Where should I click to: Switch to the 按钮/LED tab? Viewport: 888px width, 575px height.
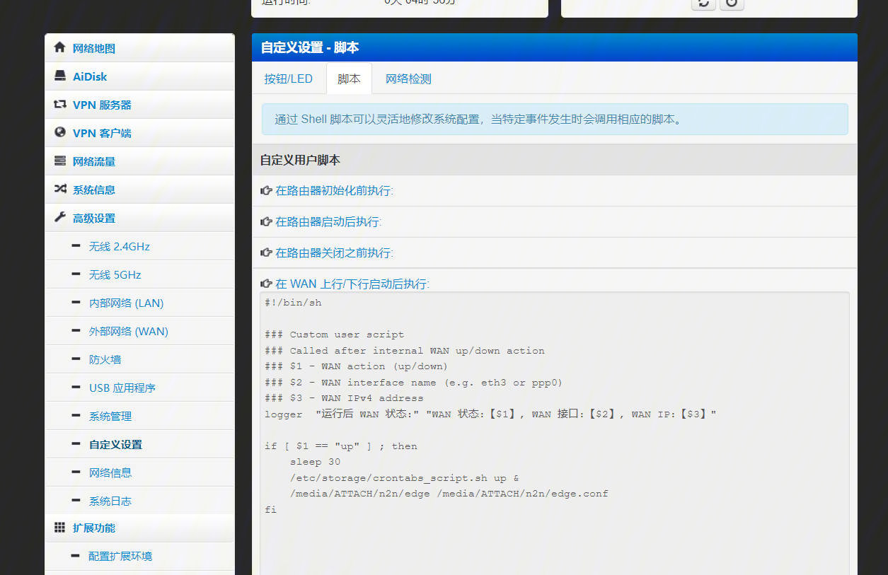[289, 79]
